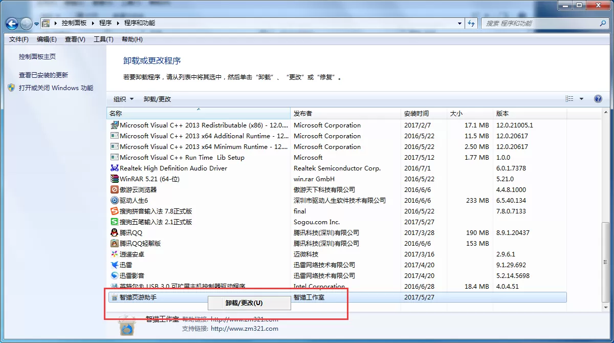Click 智猫工作室 details pane program icon

(126, 326)
